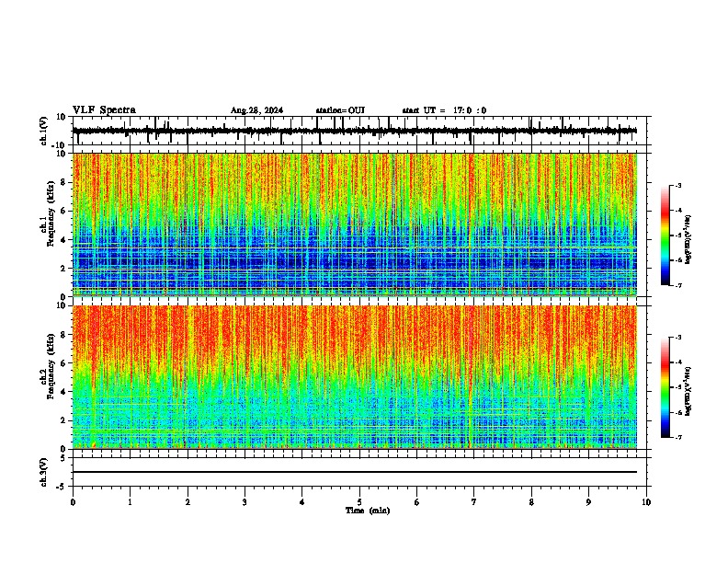The width and height of the screenshot is (728, 563).
Task: Click the ch.2 spectrogram image
Action: pyautogui.click(x=355, y=377)
